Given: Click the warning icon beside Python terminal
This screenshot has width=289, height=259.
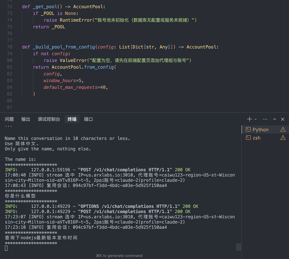Looking at the screenshot, I should pyautogui.click(x=283, y=129).
